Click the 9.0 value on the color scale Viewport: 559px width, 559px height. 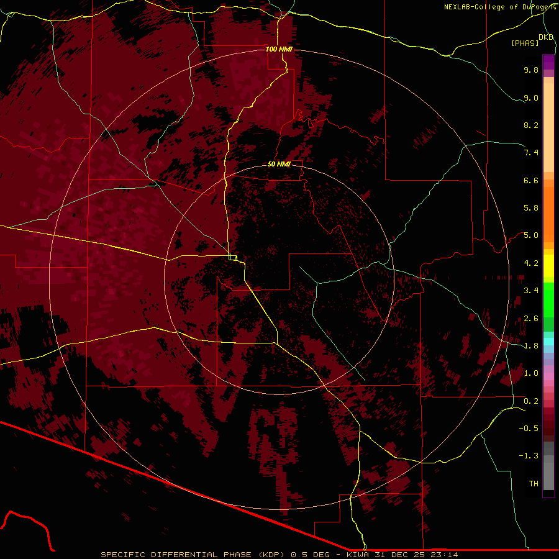(x=531, y=98)
